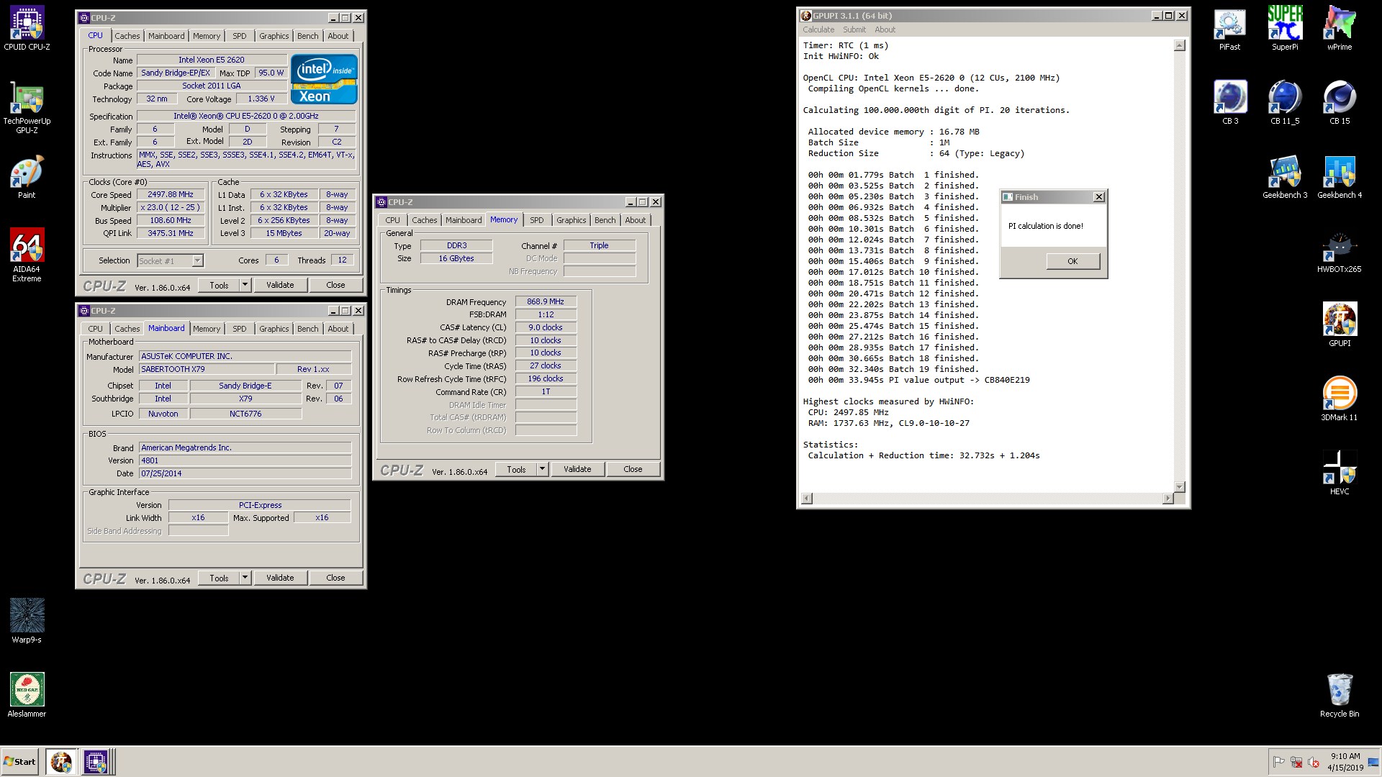Click GPUPI taskbar button
Viewport: 1382px width, 777px height.
pyautogui.click(x=61, y=761)
